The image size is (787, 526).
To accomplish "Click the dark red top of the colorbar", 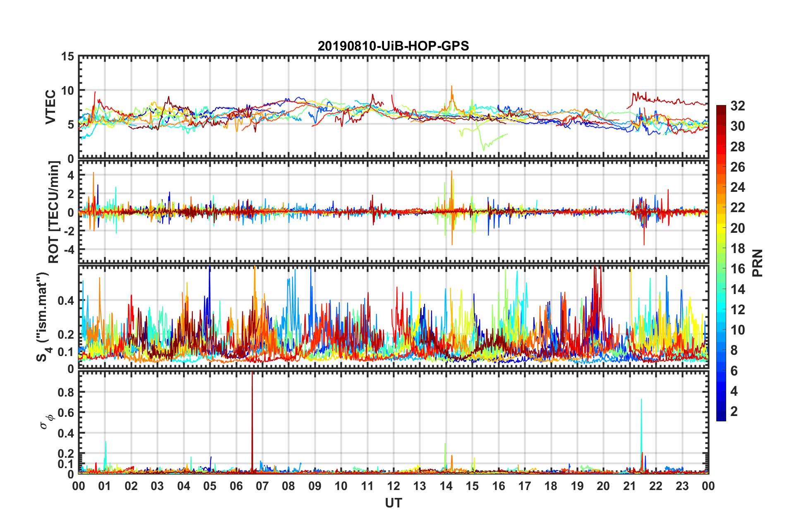I will tap(721, 108).
